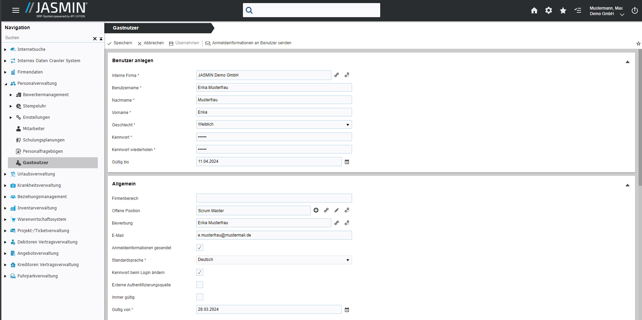Click plus icon next to Offene Position
This screenshot has width=642, height=320.
click(x=316, y=210)
